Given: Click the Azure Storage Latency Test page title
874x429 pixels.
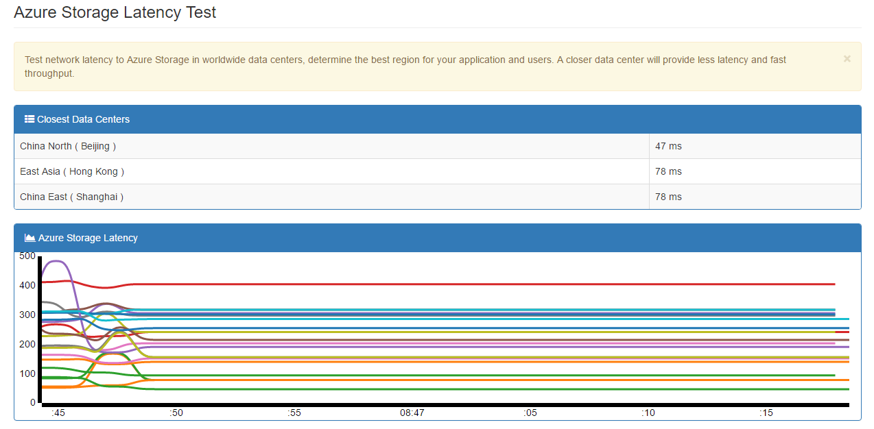Looking at the screenshot, I should pyautogui.click(x=115, y=12).
